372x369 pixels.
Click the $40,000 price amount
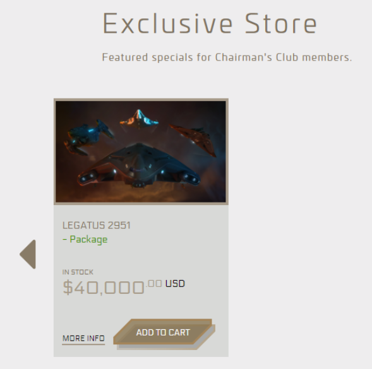pos(103,288)
